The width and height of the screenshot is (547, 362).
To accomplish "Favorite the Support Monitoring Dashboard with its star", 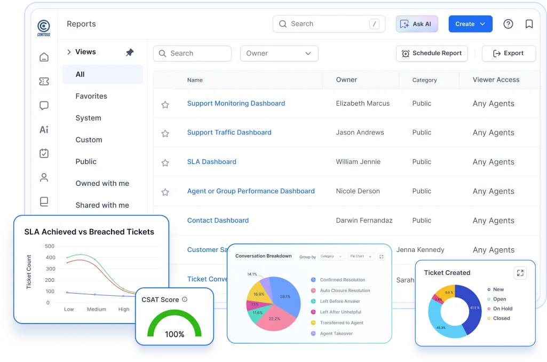I will (165, 104).
